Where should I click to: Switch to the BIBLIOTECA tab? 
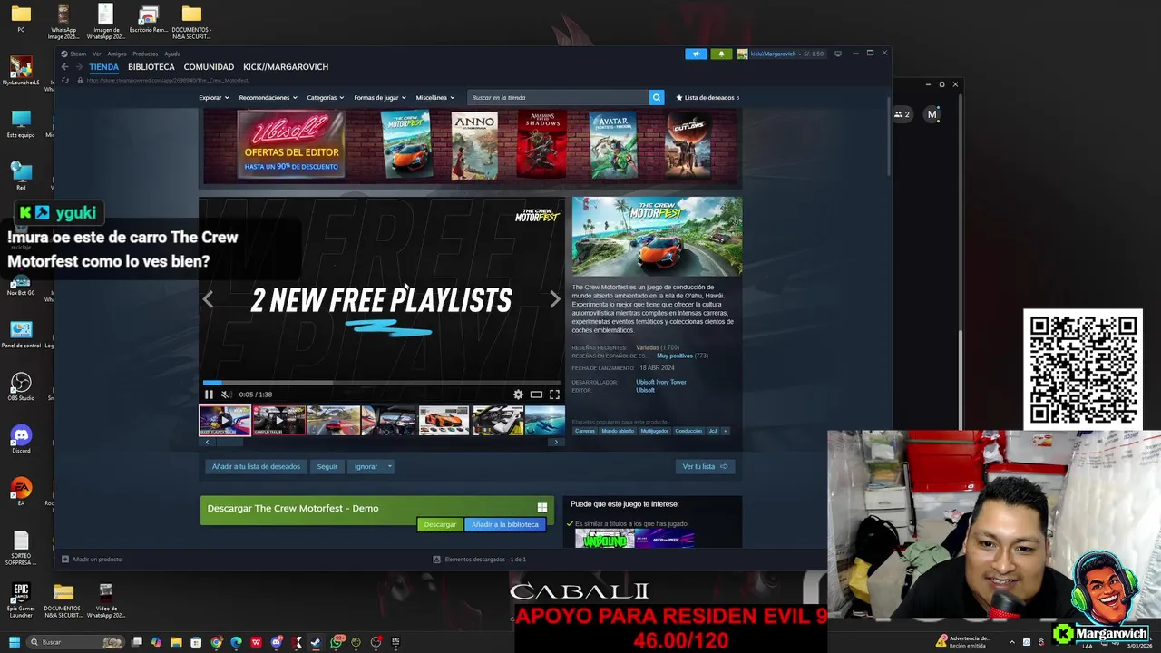point(151,67)
